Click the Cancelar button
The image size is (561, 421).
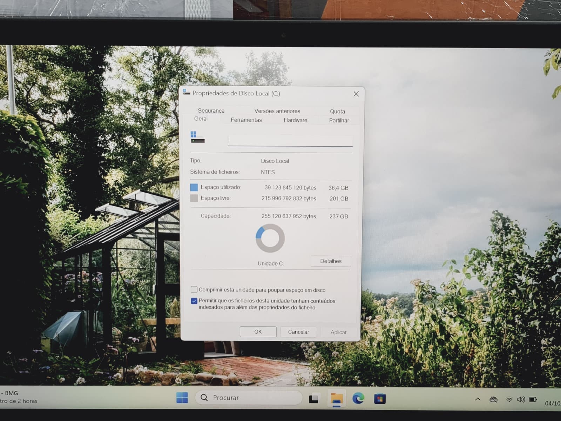pos(298,332)
